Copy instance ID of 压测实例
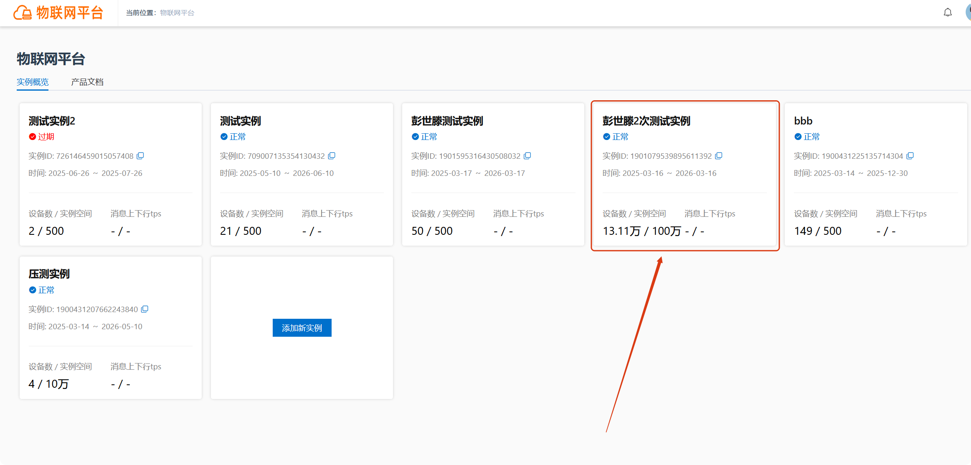 (145, 309)
